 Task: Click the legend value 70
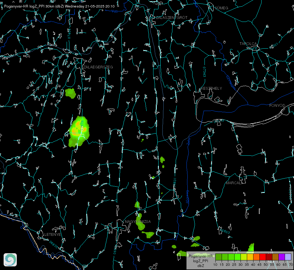291,265
